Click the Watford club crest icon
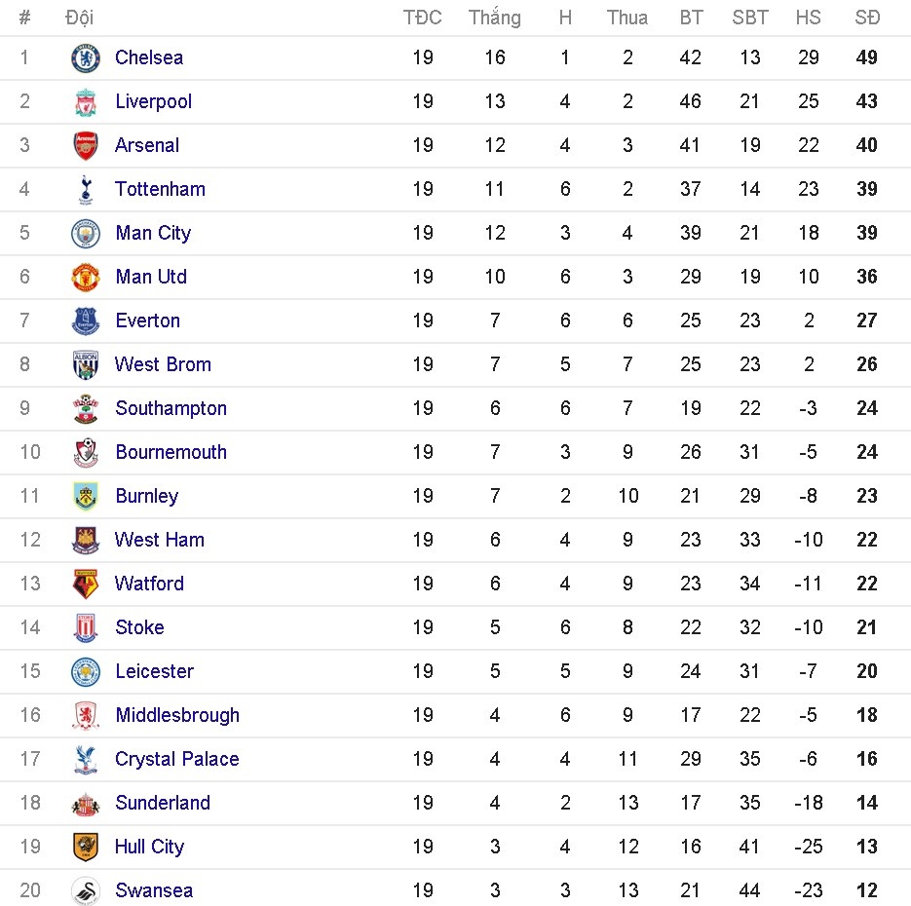 (x=86, y=585)
